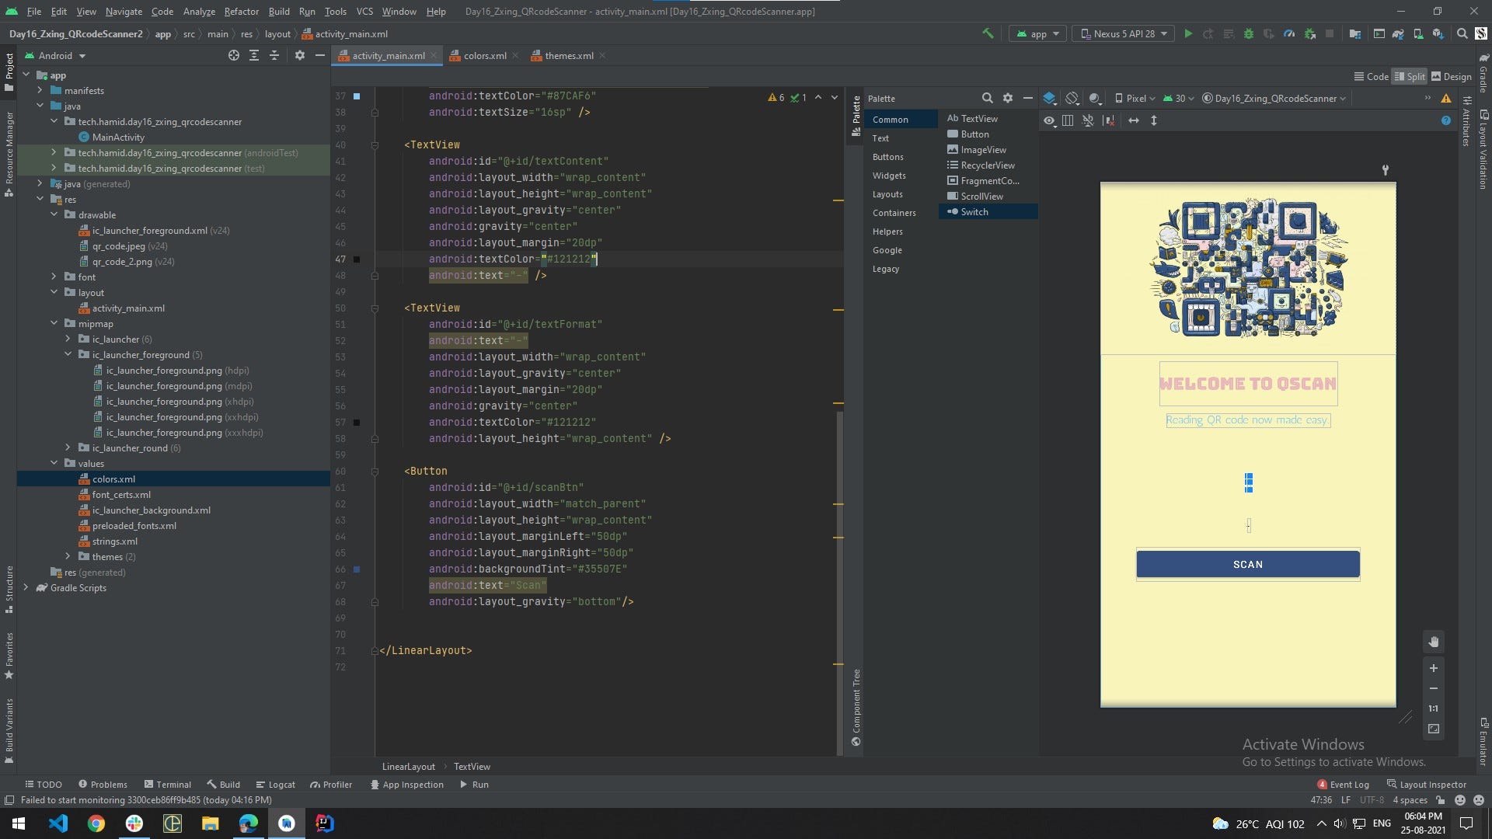This screenshot has width=1492, height=839.
Task: Zoom in the layout preview with the plus icon
Action: click(x=1434, y=668)
